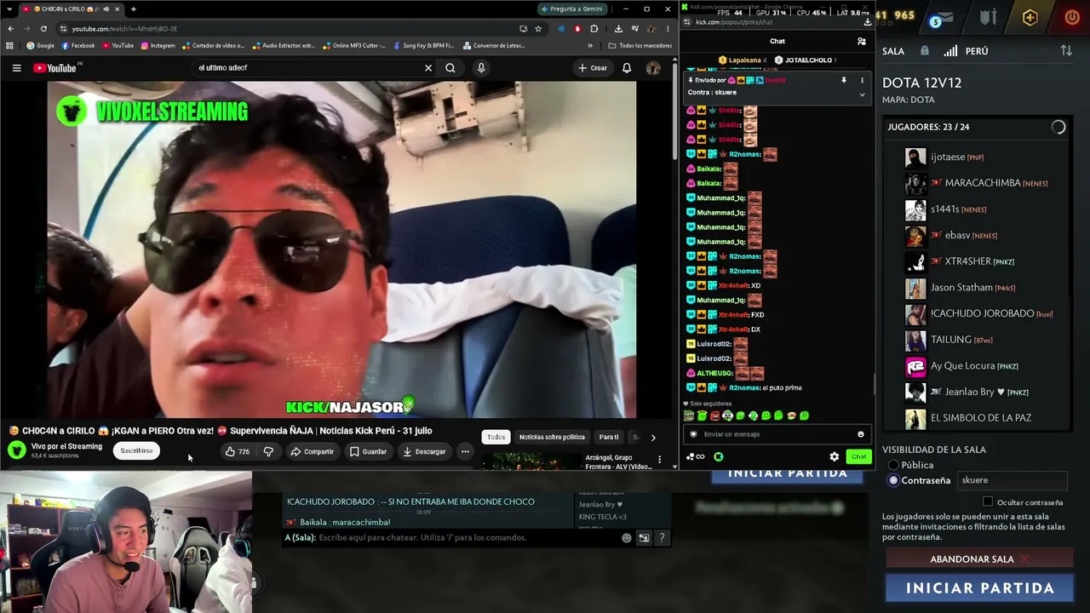The width and height of the screenshot is (1090, 613).
Task: Open a new Chrome tab
Action: tap(133, 9)
